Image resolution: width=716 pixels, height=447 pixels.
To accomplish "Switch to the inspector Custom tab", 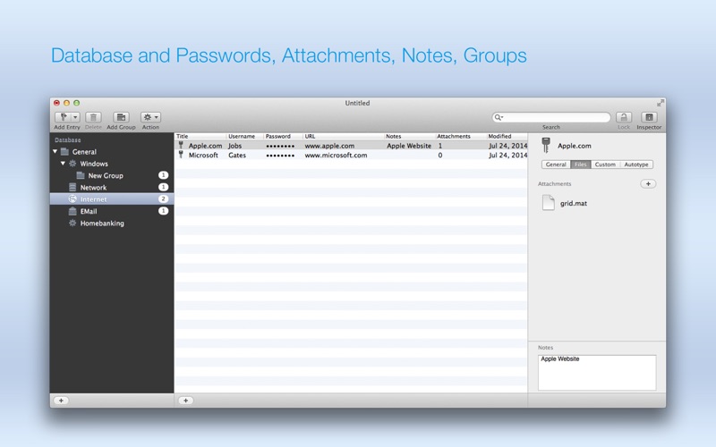I will (x=605, y=164).
